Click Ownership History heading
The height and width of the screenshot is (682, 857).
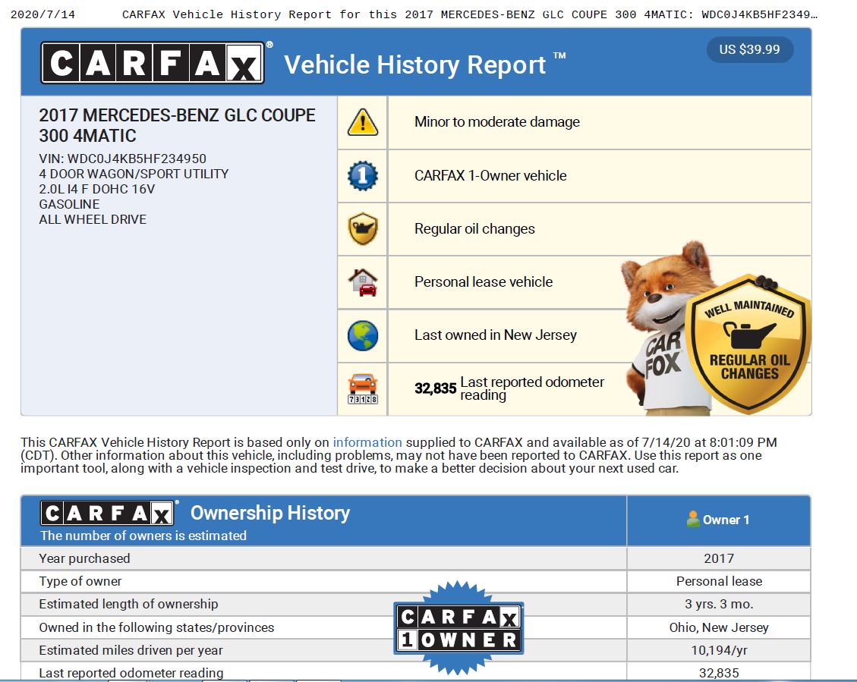click(x=270, y=513)
